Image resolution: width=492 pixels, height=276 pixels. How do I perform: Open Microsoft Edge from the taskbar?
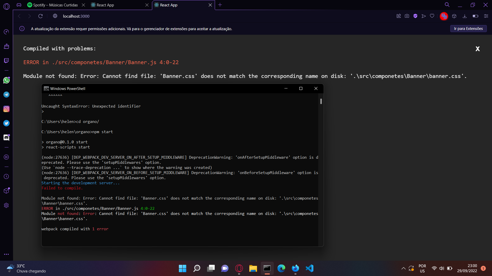pyautogui.click(x=281, y=268)
